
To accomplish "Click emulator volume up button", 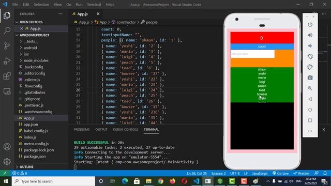I will (x=310, y=35).
